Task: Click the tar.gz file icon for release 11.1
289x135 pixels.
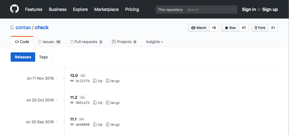Action: tap(108, 124)
